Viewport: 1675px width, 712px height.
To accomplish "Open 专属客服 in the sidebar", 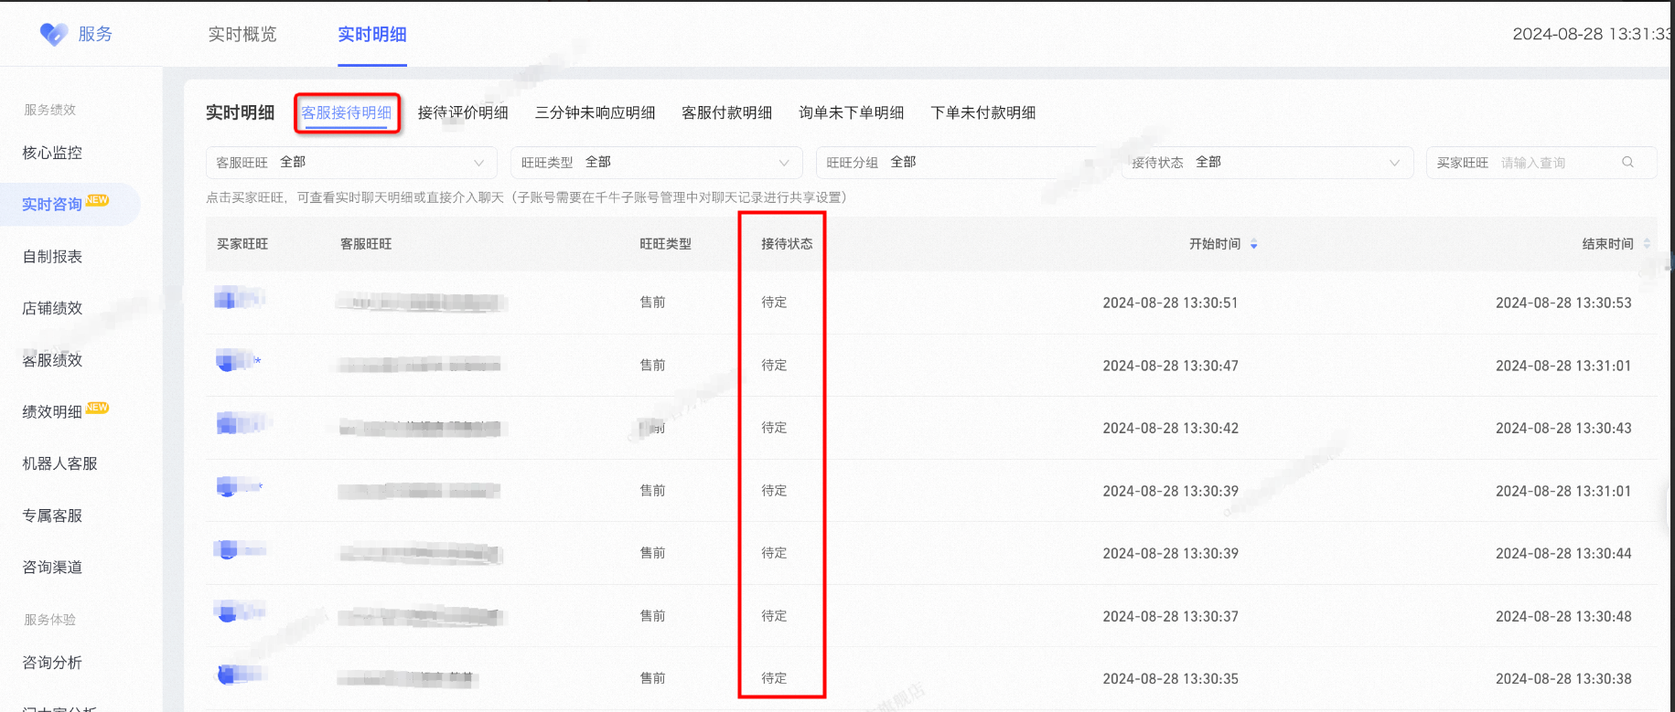I will 52,515.
